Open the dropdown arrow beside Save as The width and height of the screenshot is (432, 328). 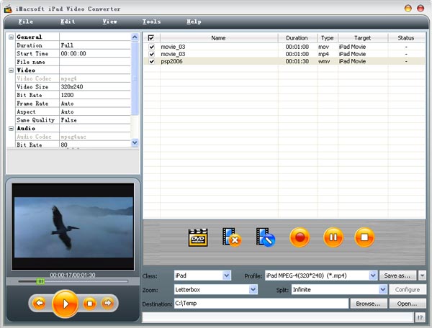(422, 275)
